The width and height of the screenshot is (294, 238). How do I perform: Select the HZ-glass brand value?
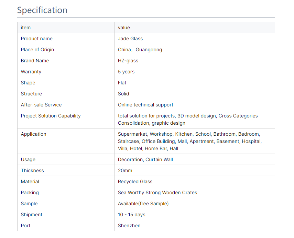[128, 61]
